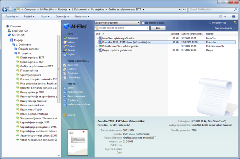This screenshot has width=240, height=159.
Task: Click the document preview thumbnail
Action: [x=78, y=143]
